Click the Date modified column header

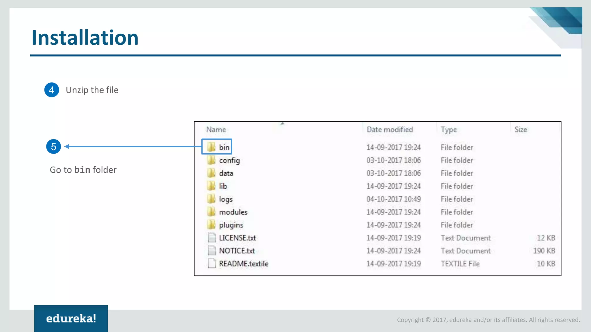[390, 130]
